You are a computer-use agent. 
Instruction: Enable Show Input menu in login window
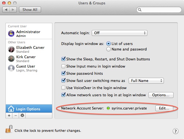click(63, 66)
